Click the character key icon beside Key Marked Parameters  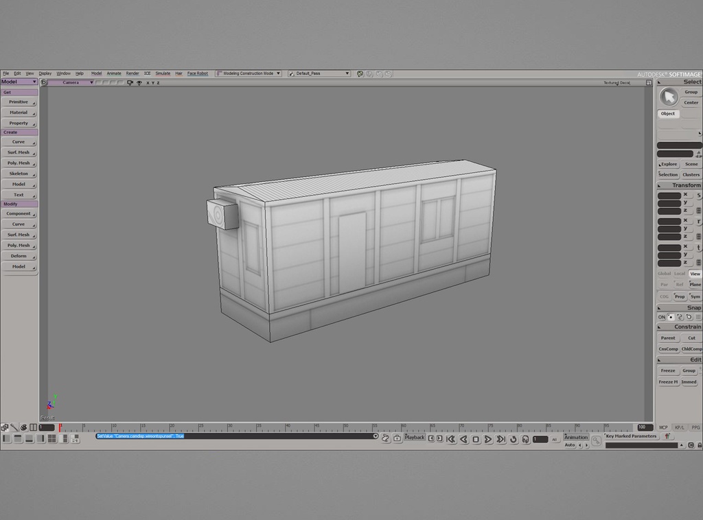point(667,436)
